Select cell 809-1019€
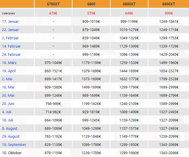The height and width of the screenshot is (157, 189). (91, 21)
